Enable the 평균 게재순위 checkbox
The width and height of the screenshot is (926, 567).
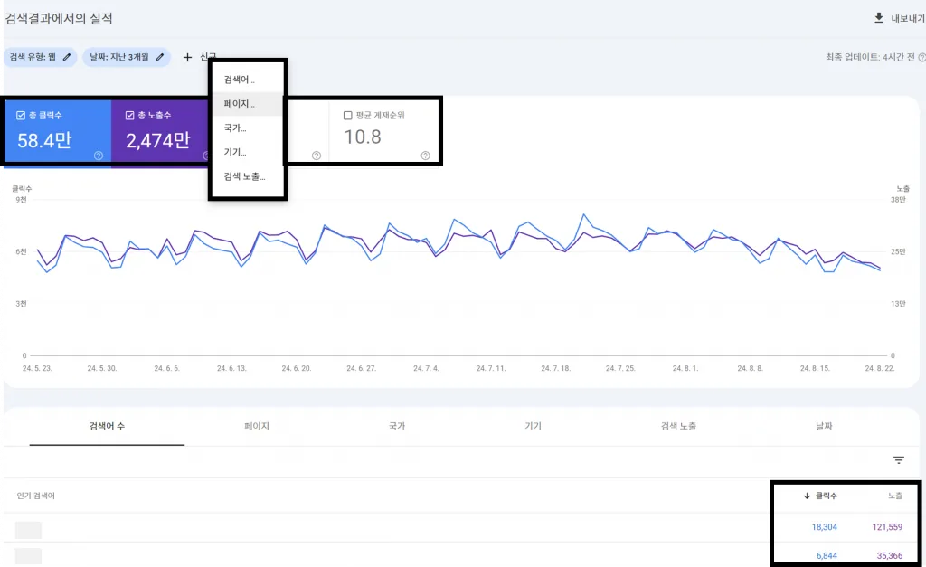348,116
